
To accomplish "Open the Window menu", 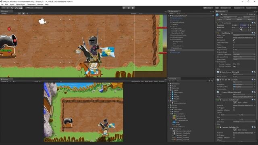I will pos(40,4).
